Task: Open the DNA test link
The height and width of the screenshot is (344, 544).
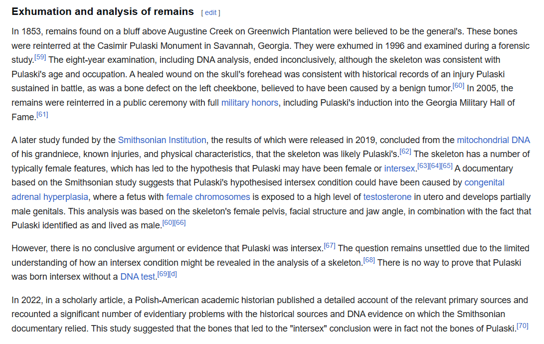Action: pyautogui.click(x=138, y=276)
